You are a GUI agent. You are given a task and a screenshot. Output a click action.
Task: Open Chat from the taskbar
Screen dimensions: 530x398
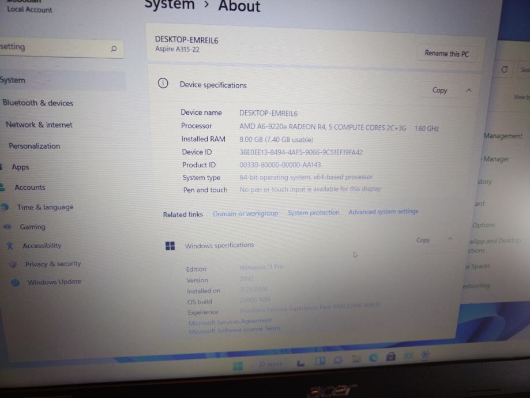[338, 361]
